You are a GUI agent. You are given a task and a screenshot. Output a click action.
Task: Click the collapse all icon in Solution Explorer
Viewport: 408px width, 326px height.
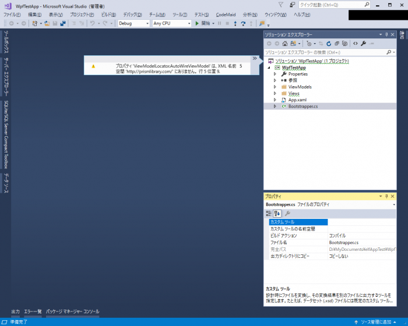coord(337,44)
